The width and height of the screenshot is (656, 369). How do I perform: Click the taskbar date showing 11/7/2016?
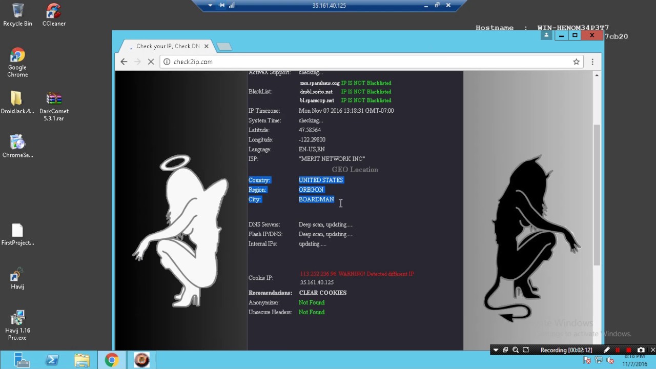[635, 364]
